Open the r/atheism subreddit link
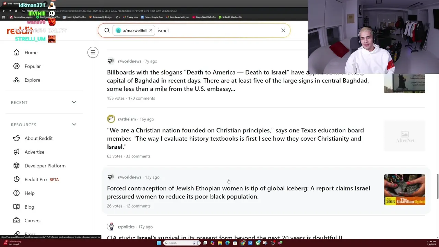The height and width of the screenshot is (247, 439). 127,119
